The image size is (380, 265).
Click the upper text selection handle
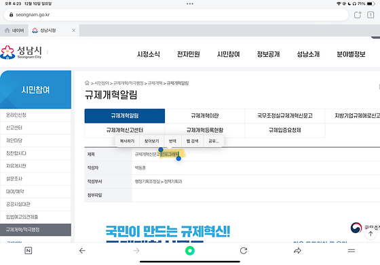(x=161, y=150)
